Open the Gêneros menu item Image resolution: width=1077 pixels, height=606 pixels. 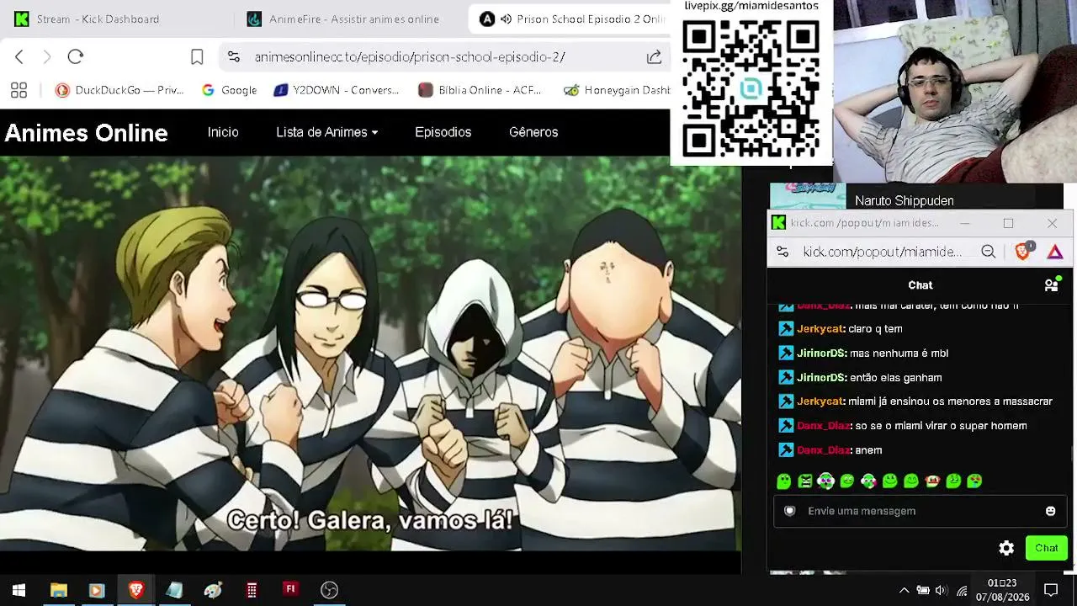tap(533, 132)
